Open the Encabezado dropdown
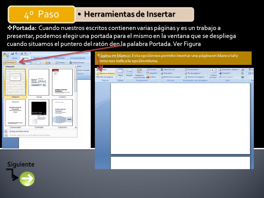Screen dimensions: 264x198 point(192,69)
